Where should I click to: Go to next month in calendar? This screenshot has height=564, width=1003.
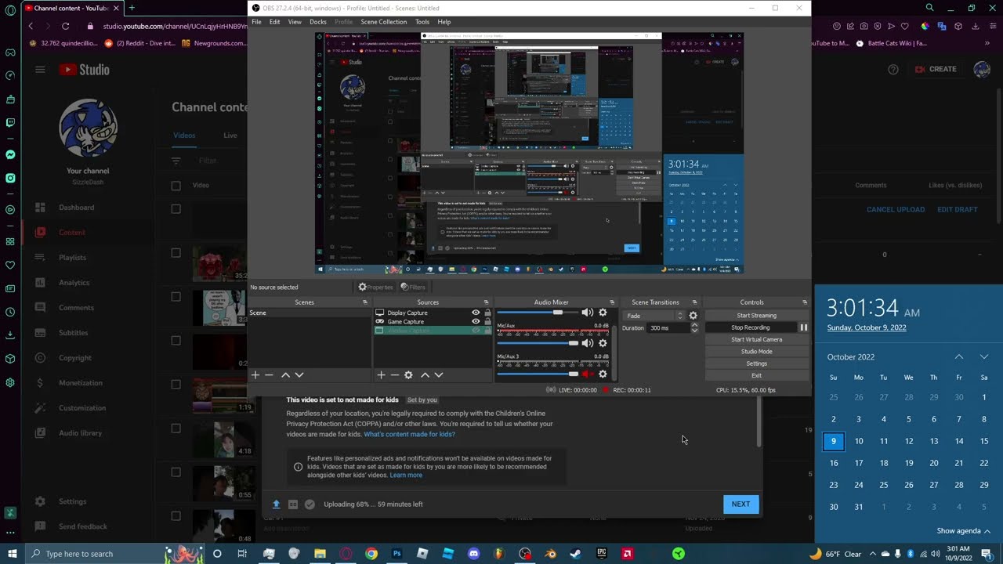983,356
